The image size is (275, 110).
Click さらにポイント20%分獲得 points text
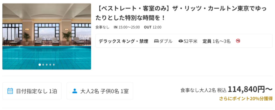[x=246, y=98]
